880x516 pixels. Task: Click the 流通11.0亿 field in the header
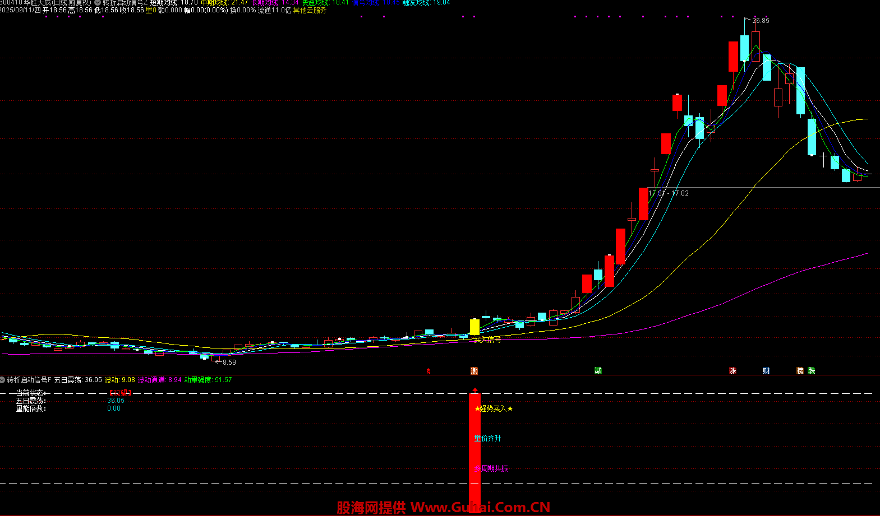tap(274, 10)
